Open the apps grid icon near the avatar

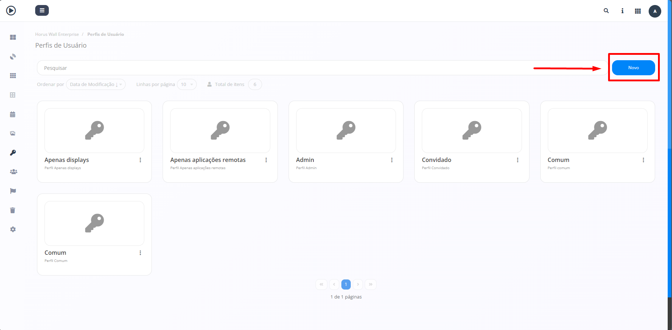638,11
